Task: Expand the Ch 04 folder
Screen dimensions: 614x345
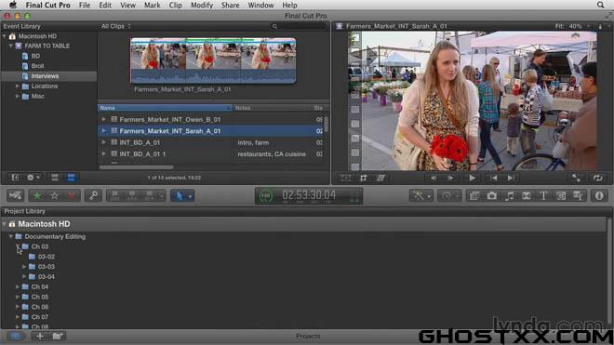Action: pyautogui.click(x=18, y=286)
